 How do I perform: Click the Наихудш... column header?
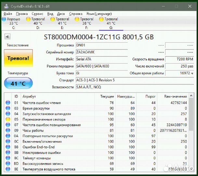pyautogui.click(x=126, y=96)
